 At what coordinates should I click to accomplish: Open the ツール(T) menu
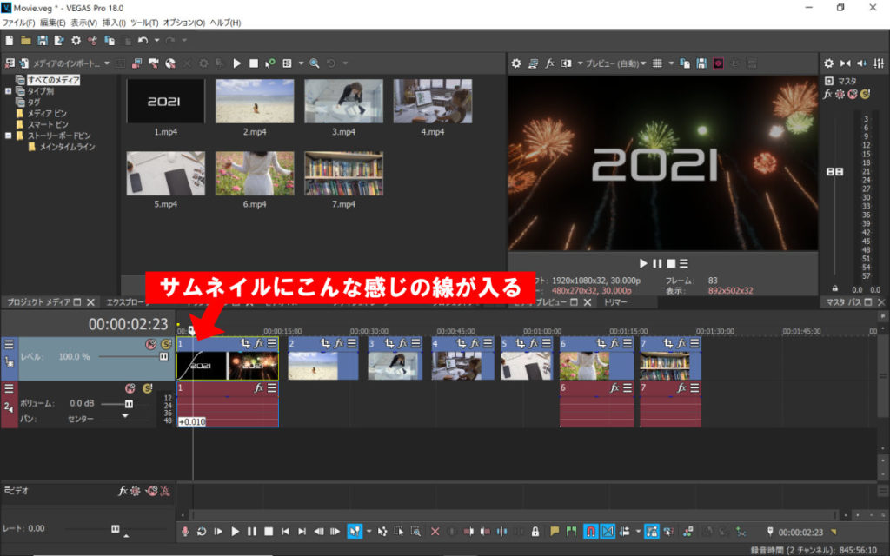(144, 22)
